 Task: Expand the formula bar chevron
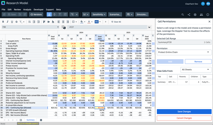149,27
